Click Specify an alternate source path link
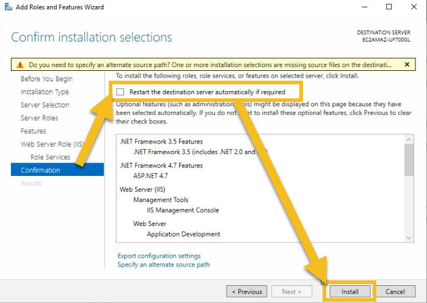The image size is (427, 303). pyautogui.click(x=163, y=265)
